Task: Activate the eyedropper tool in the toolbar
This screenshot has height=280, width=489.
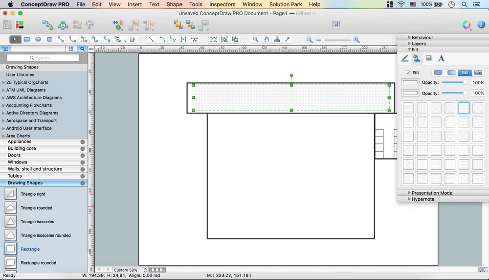Action: [288, 39]
